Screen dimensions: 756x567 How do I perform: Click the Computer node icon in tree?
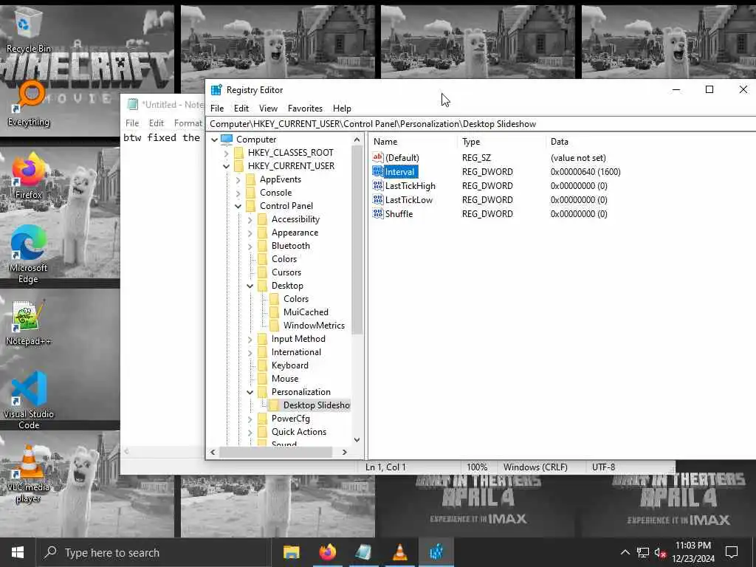pyautogui.click(x=227, y=140)
